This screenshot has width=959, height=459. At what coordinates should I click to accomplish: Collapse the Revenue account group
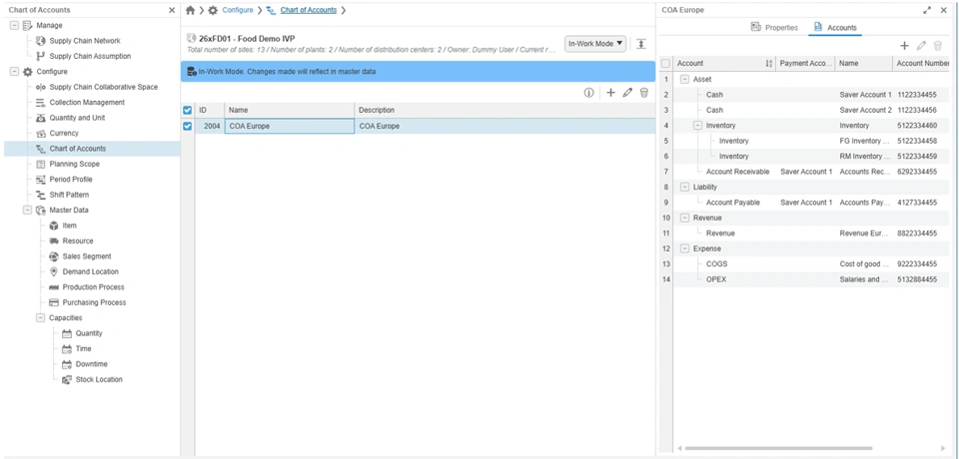click(x=684, y=218)
